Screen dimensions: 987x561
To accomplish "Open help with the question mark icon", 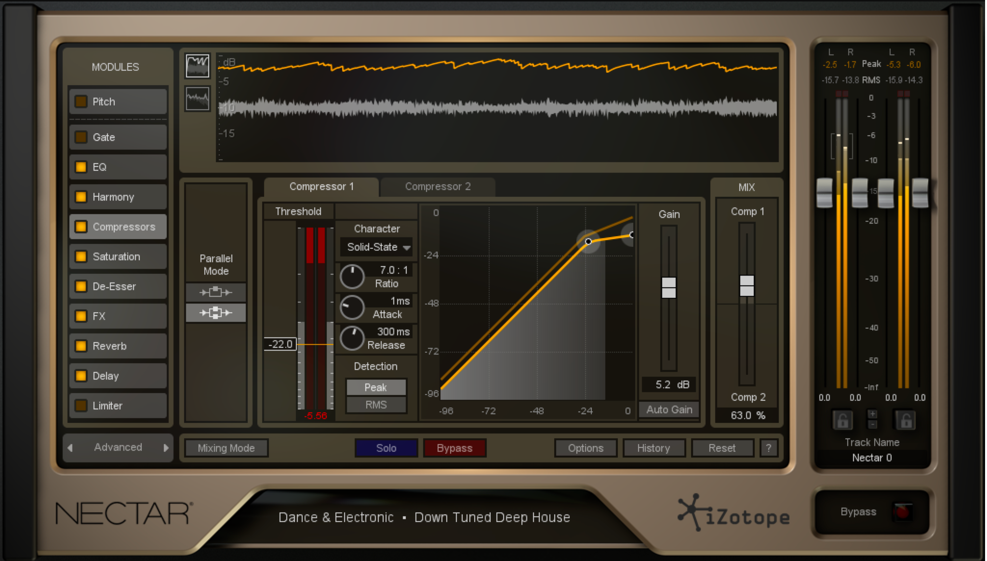I will point(769,448).
